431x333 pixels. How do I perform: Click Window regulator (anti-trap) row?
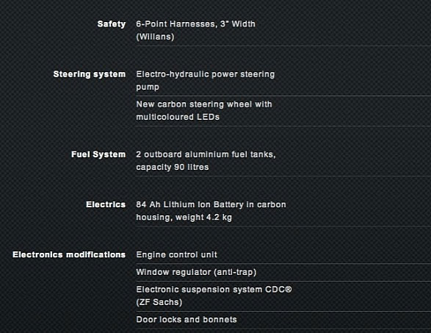tap(283, 272)
